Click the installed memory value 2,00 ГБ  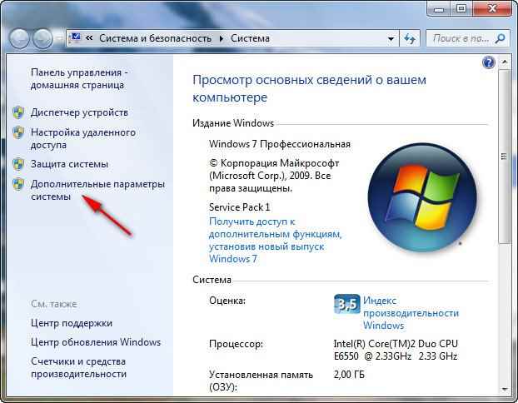tap(349, 375)
